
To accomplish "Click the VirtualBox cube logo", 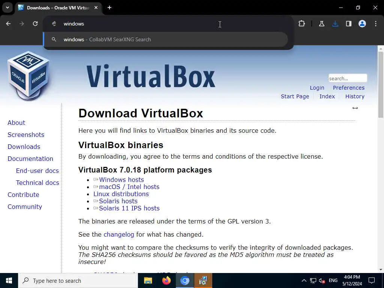I will [x=28, y=75].
